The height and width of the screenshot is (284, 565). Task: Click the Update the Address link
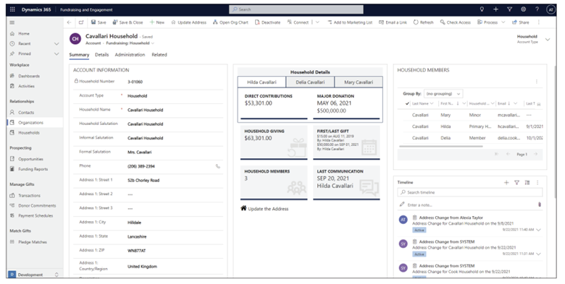(264, 209)
